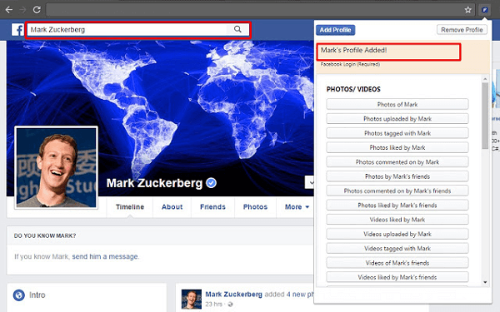Switch to the Photos tab

255,207
